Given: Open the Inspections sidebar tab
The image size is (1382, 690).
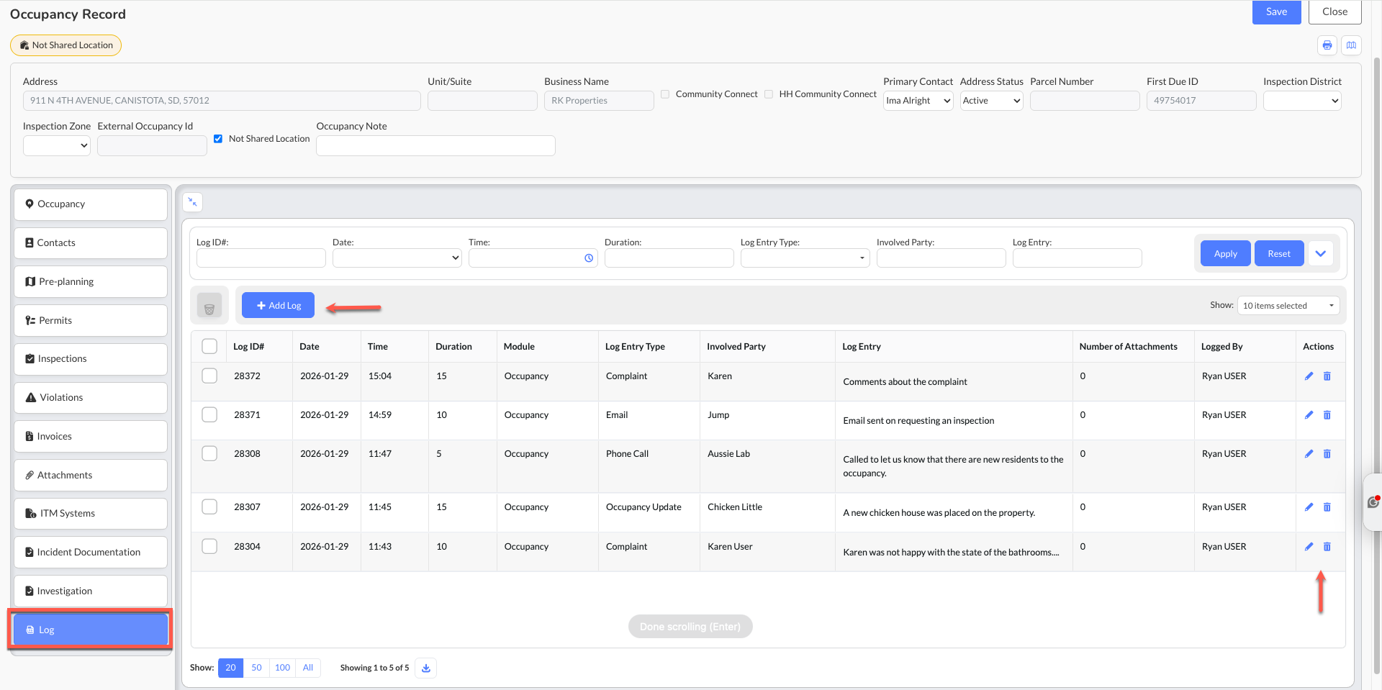Looking at the screenshot, I should click(x=91, y=359).
